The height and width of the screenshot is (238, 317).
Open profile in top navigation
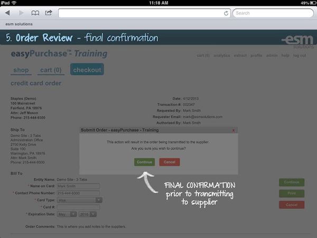256,56
